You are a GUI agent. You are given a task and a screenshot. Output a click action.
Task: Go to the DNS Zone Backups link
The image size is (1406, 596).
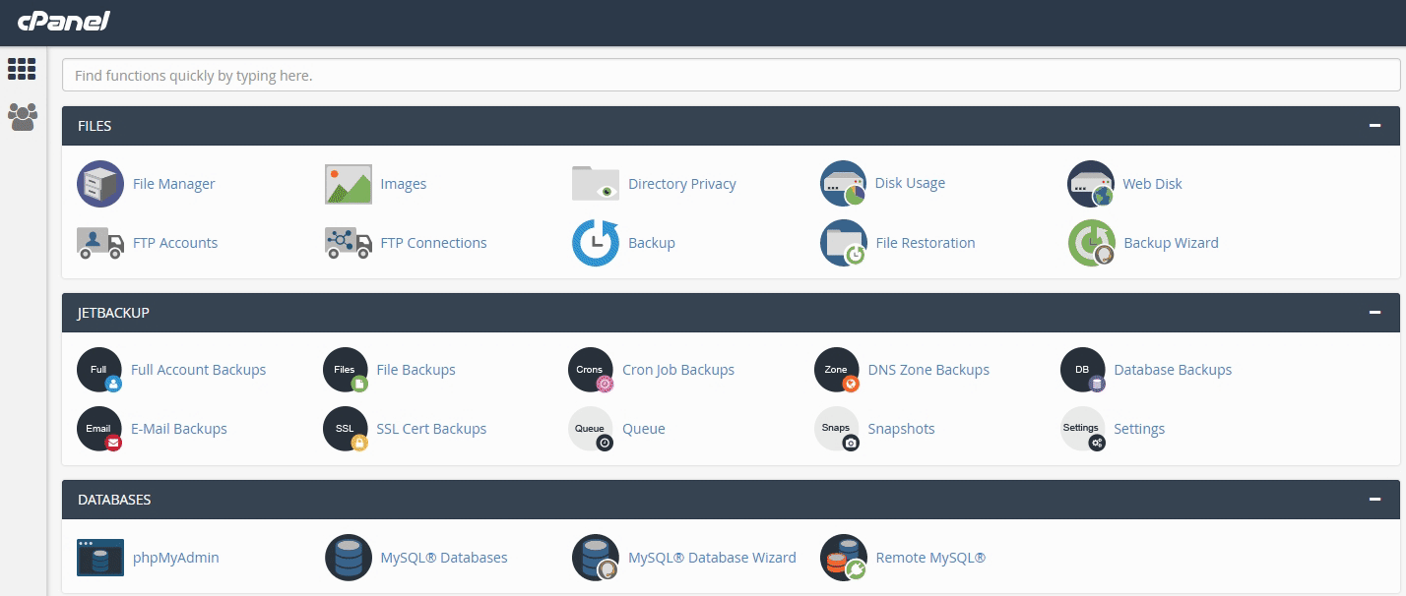928,370
